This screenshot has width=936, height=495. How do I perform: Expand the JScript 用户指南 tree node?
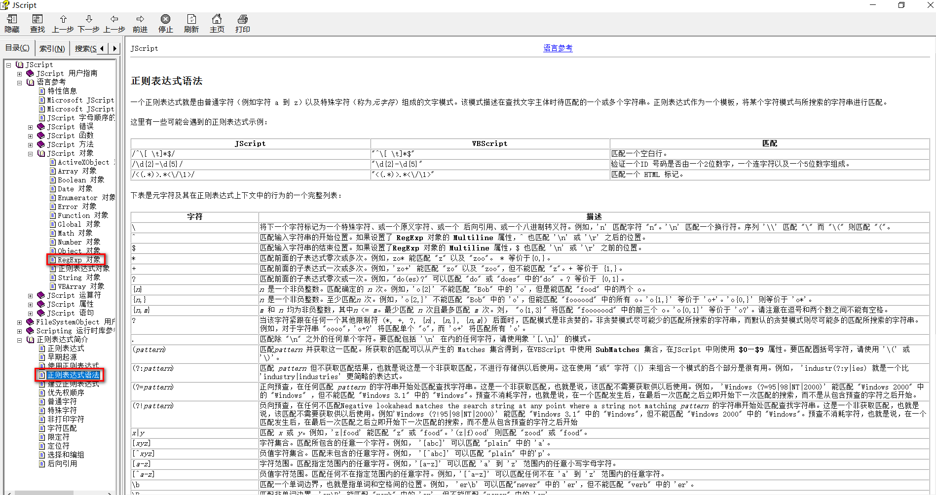pos(20,73)
